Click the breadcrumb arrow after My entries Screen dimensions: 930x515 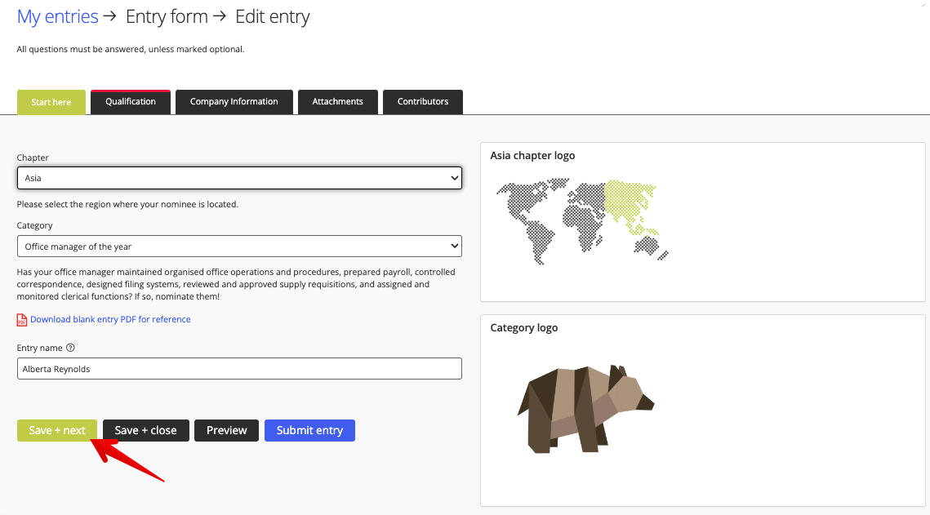(109, 16)
